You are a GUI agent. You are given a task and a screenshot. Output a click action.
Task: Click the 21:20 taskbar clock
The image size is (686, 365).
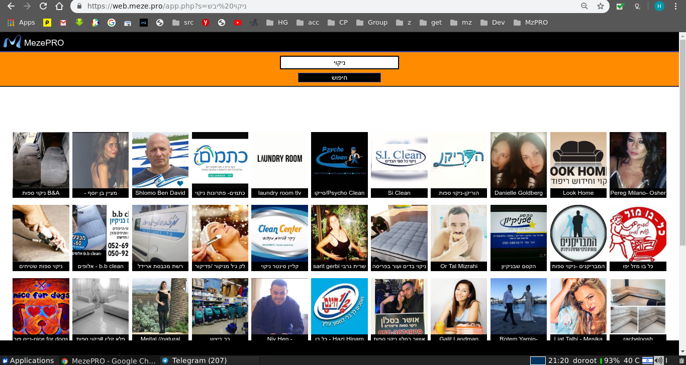(558, 360)
